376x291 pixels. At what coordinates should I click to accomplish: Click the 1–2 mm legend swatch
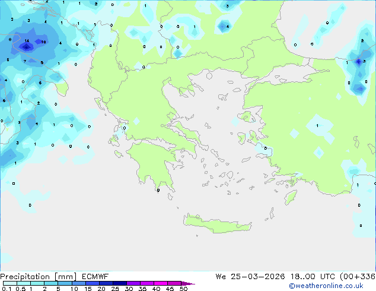coord(37,283)
